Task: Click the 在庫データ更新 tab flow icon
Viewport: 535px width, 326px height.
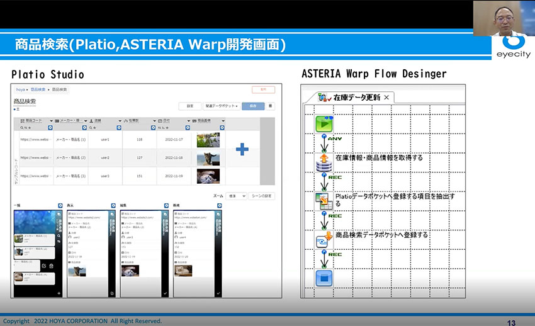Action: tap(324, 98)
